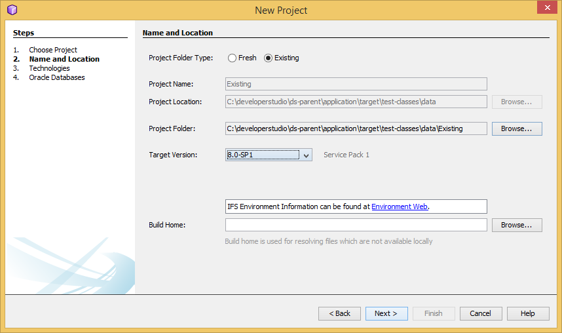
Task: Click the Technologies step in the list
Action: [50, 68]
